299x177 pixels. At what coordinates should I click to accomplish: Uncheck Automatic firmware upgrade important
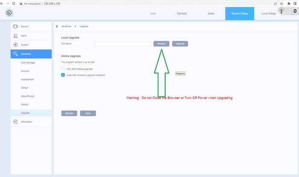click(x=63, y=75)
